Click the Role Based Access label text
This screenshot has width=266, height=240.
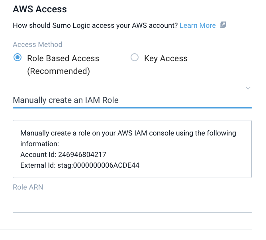(63, 58)
